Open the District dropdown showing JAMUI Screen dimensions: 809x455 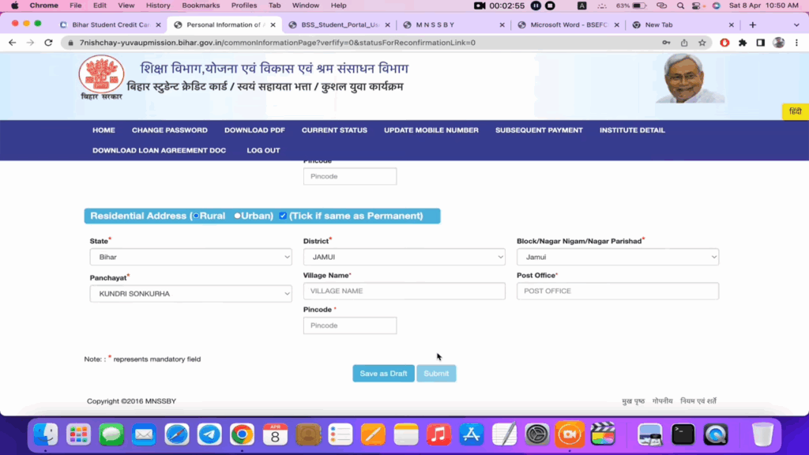coord(404,257)
